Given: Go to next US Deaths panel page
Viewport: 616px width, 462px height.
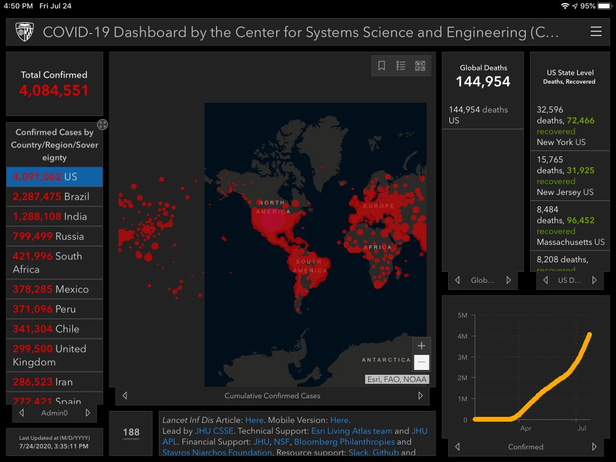Looking at the screenshot, I should click(594, 280).
